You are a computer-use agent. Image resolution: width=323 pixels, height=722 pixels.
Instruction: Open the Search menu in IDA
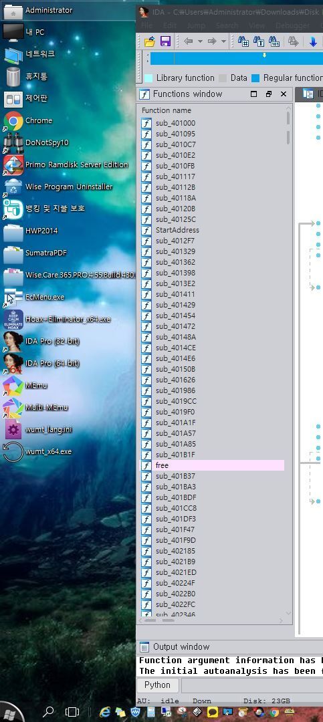(227, 26)
